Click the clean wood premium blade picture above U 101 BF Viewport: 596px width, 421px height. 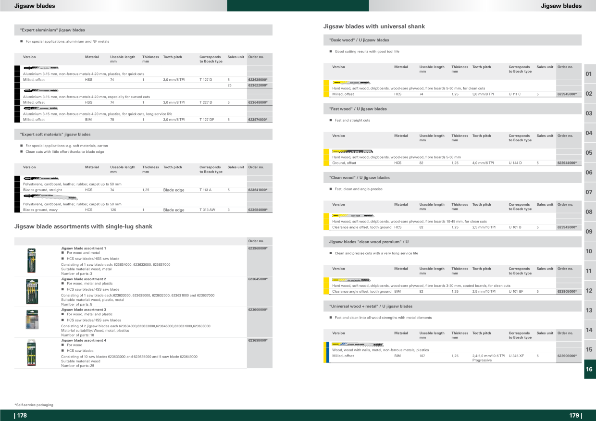pos(351,280)
